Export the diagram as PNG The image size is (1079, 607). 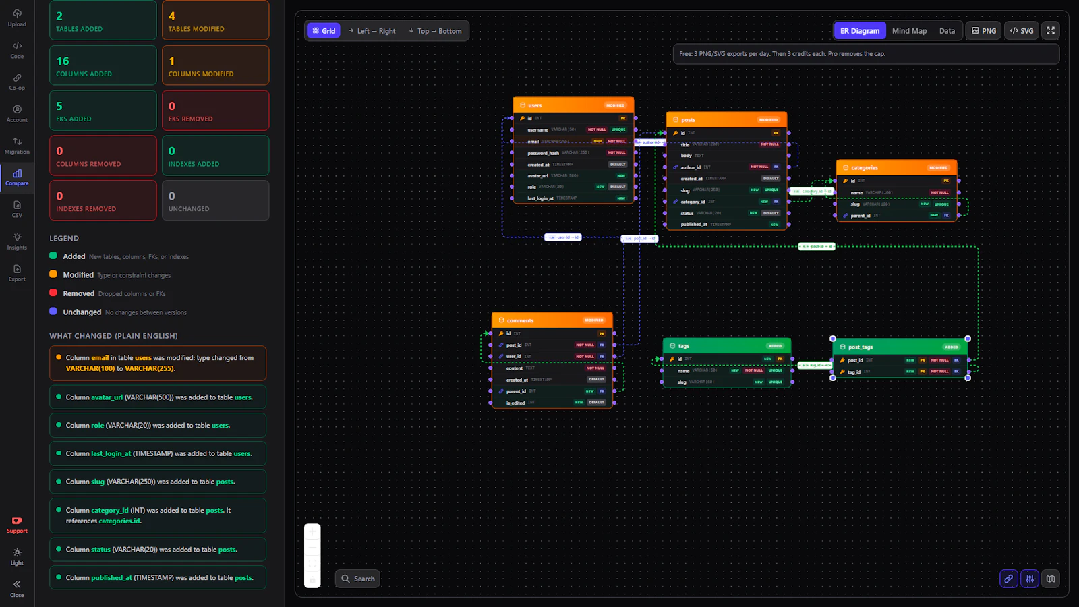point(984,30)
